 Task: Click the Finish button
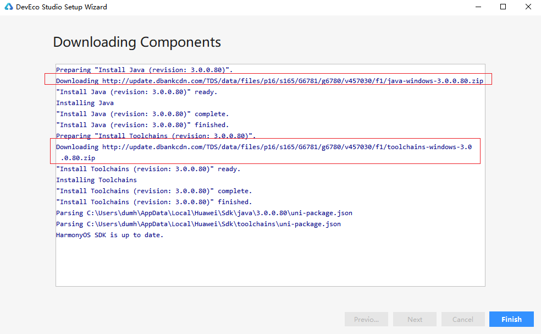coord(511,319)
